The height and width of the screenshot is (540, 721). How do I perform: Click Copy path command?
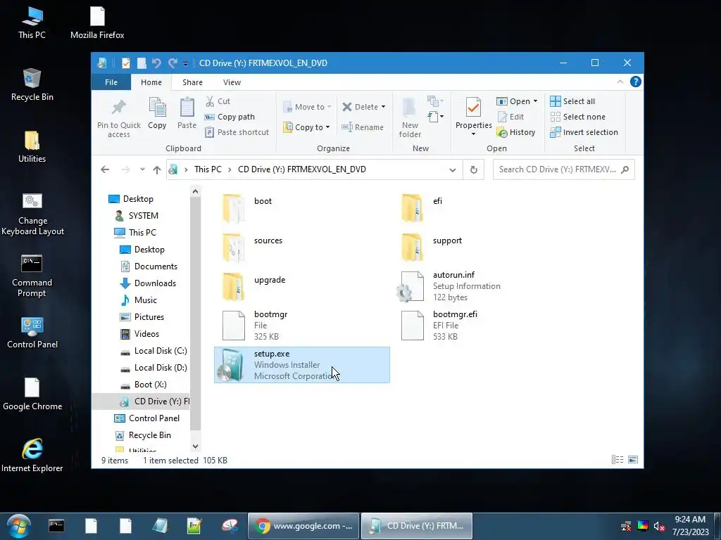pos(230,117)
